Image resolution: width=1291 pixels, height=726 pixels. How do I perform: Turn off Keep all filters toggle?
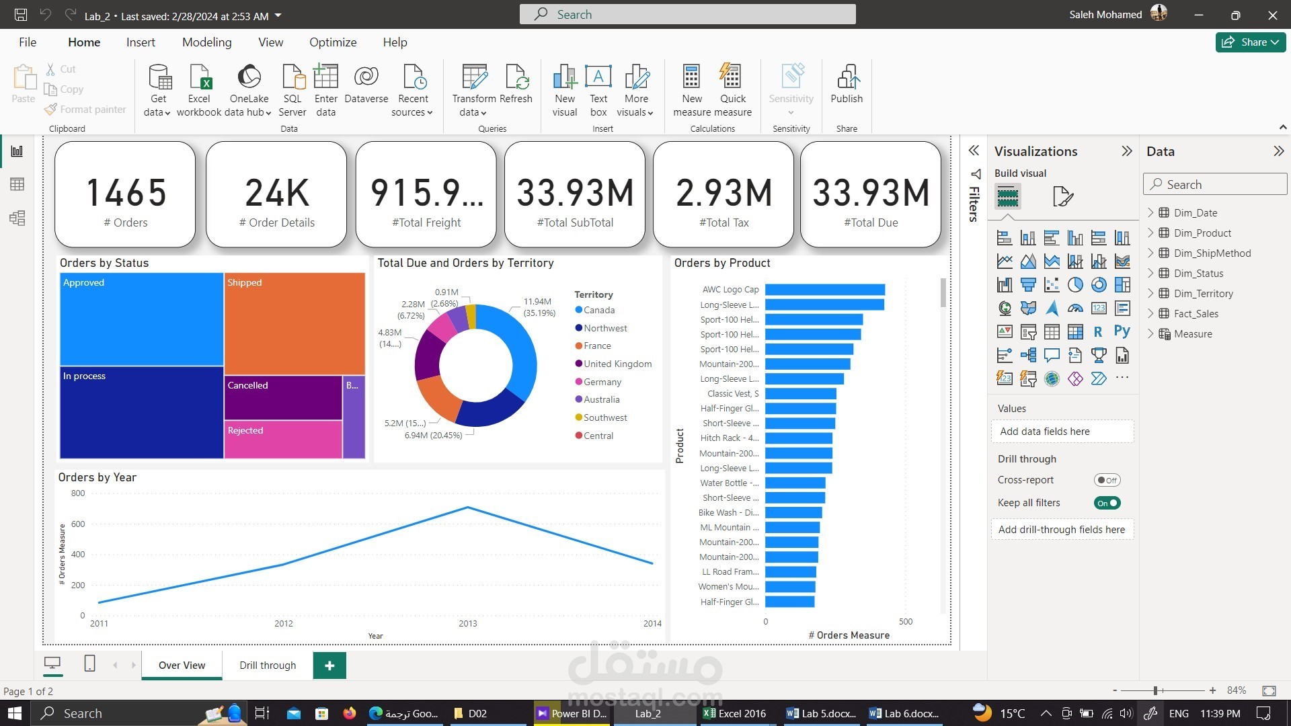[x=1106, y=503]
